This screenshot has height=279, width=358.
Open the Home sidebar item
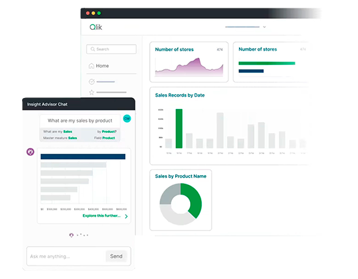point(99,66)
